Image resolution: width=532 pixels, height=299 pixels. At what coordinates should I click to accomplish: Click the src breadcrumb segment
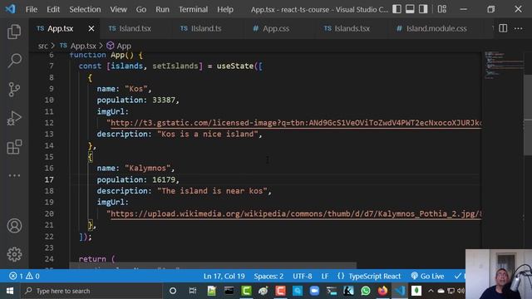tap(42, 46)
